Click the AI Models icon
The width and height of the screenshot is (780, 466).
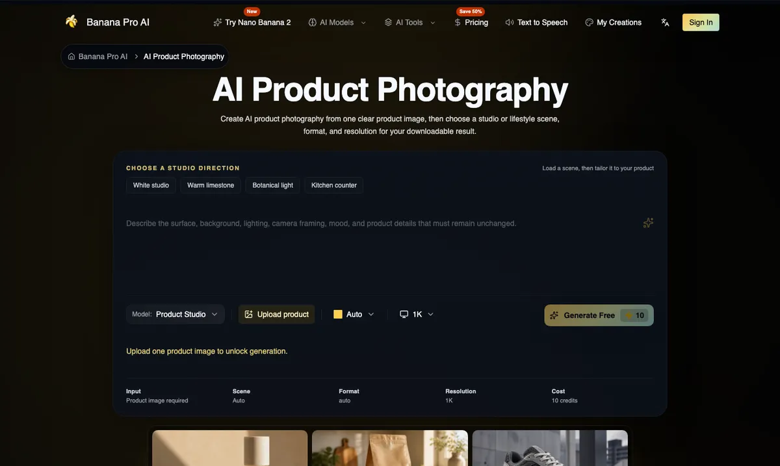click(x=313, y=22)
